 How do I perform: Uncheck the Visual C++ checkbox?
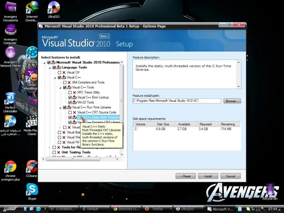tap(59, 78)
